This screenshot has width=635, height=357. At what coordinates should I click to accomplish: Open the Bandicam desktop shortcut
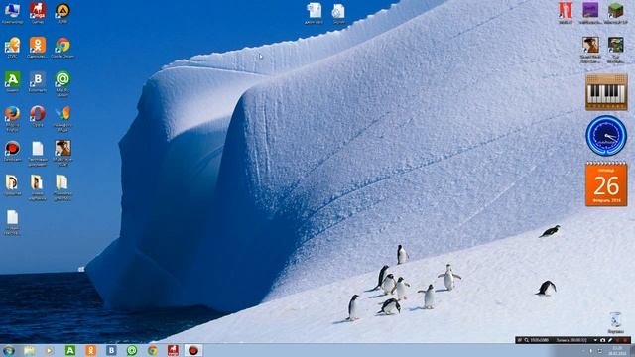point(12,151)
